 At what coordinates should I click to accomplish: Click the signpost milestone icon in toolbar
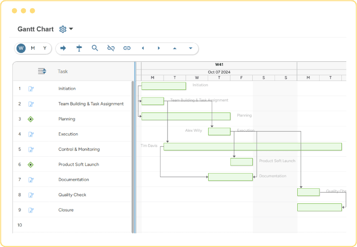(x=79, y=48)
